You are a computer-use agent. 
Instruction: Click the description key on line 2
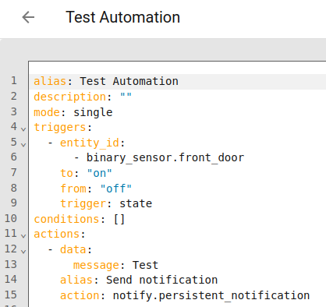(70, 97)
